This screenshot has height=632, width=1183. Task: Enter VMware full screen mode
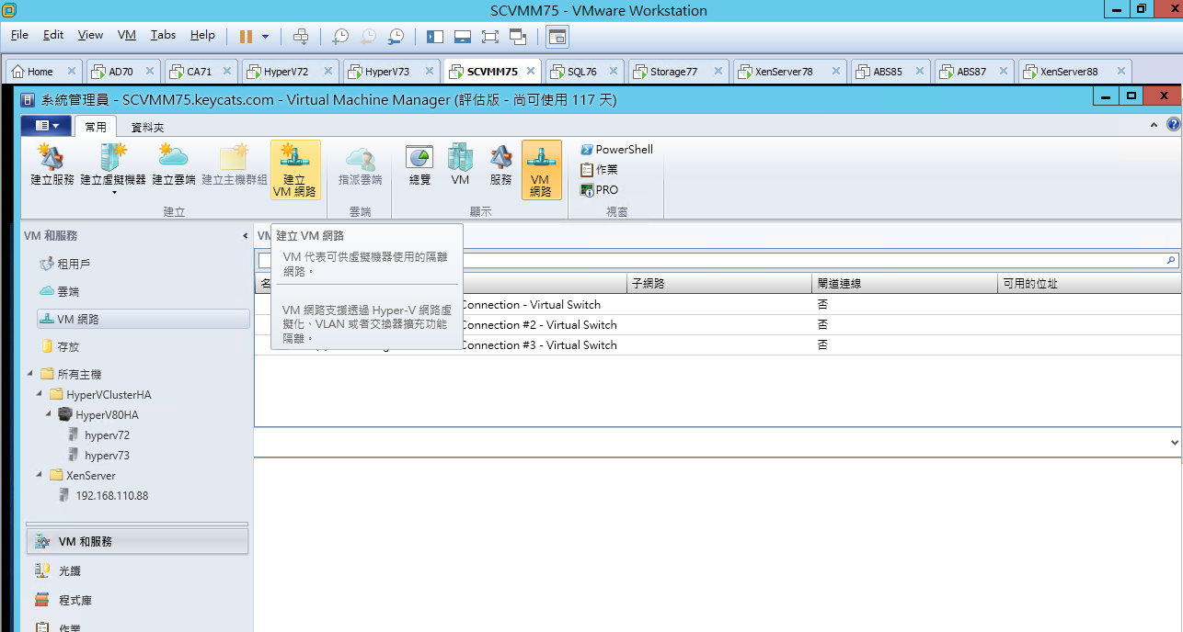[489, 37]
